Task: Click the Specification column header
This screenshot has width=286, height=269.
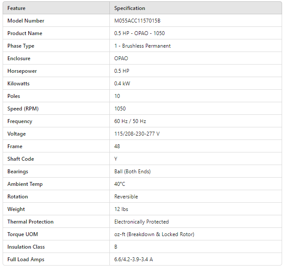Action: click(130, 8)
